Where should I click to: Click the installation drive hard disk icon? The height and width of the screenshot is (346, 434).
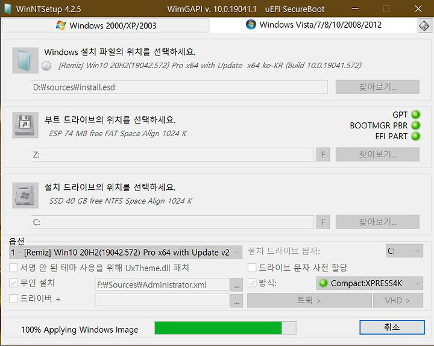(x=25, y=195)
